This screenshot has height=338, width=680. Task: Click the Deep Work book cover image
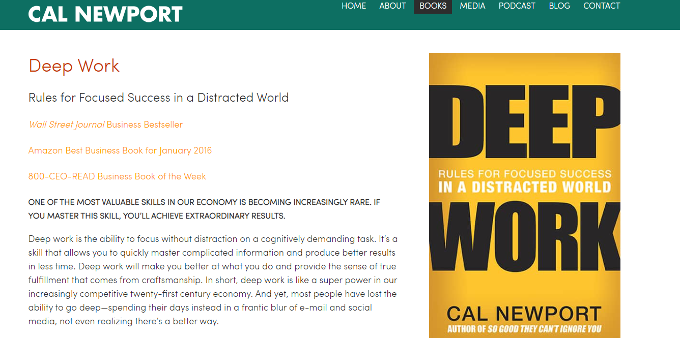525,193
